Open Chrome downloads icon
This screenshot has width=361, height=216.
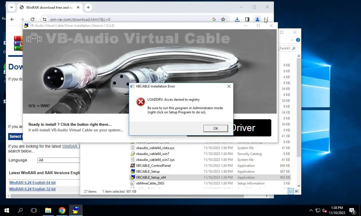237,19
